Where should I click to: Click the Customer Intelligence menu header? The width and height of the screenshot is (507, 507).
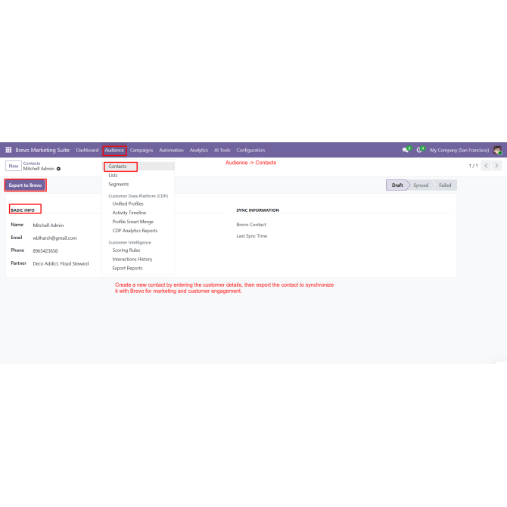pyautogui.click(x=130, y=242)
